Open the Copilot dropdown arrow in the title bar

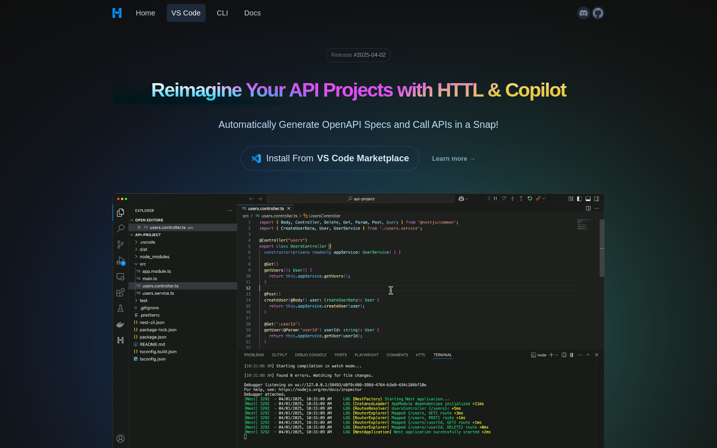(x=467, y=199)
